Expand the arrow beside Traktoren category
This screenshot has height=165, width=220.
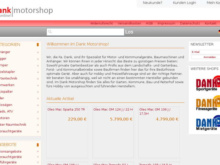coord(38,118)
